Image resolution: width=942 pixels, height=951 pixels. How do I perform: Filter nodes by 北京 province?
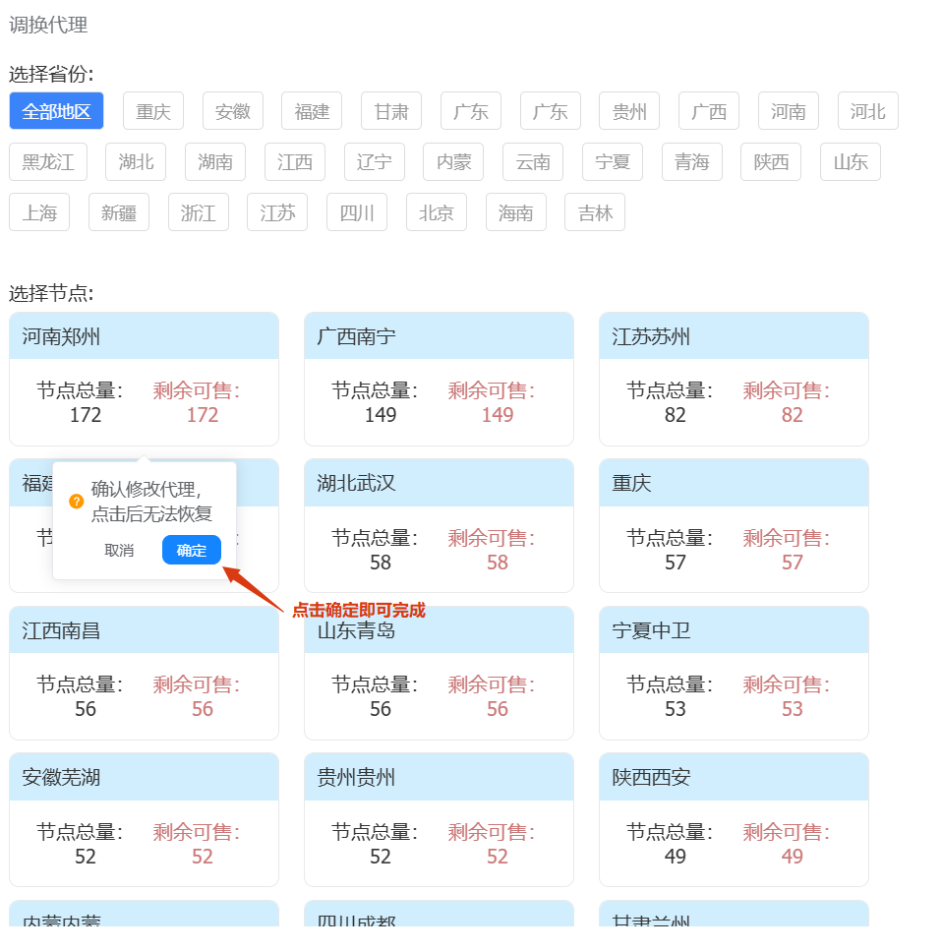point(437,212)
